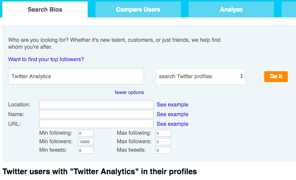This screenshot has width=296, height=180.
Task: Focus the Min tweets number box
Action: [85, 150]
